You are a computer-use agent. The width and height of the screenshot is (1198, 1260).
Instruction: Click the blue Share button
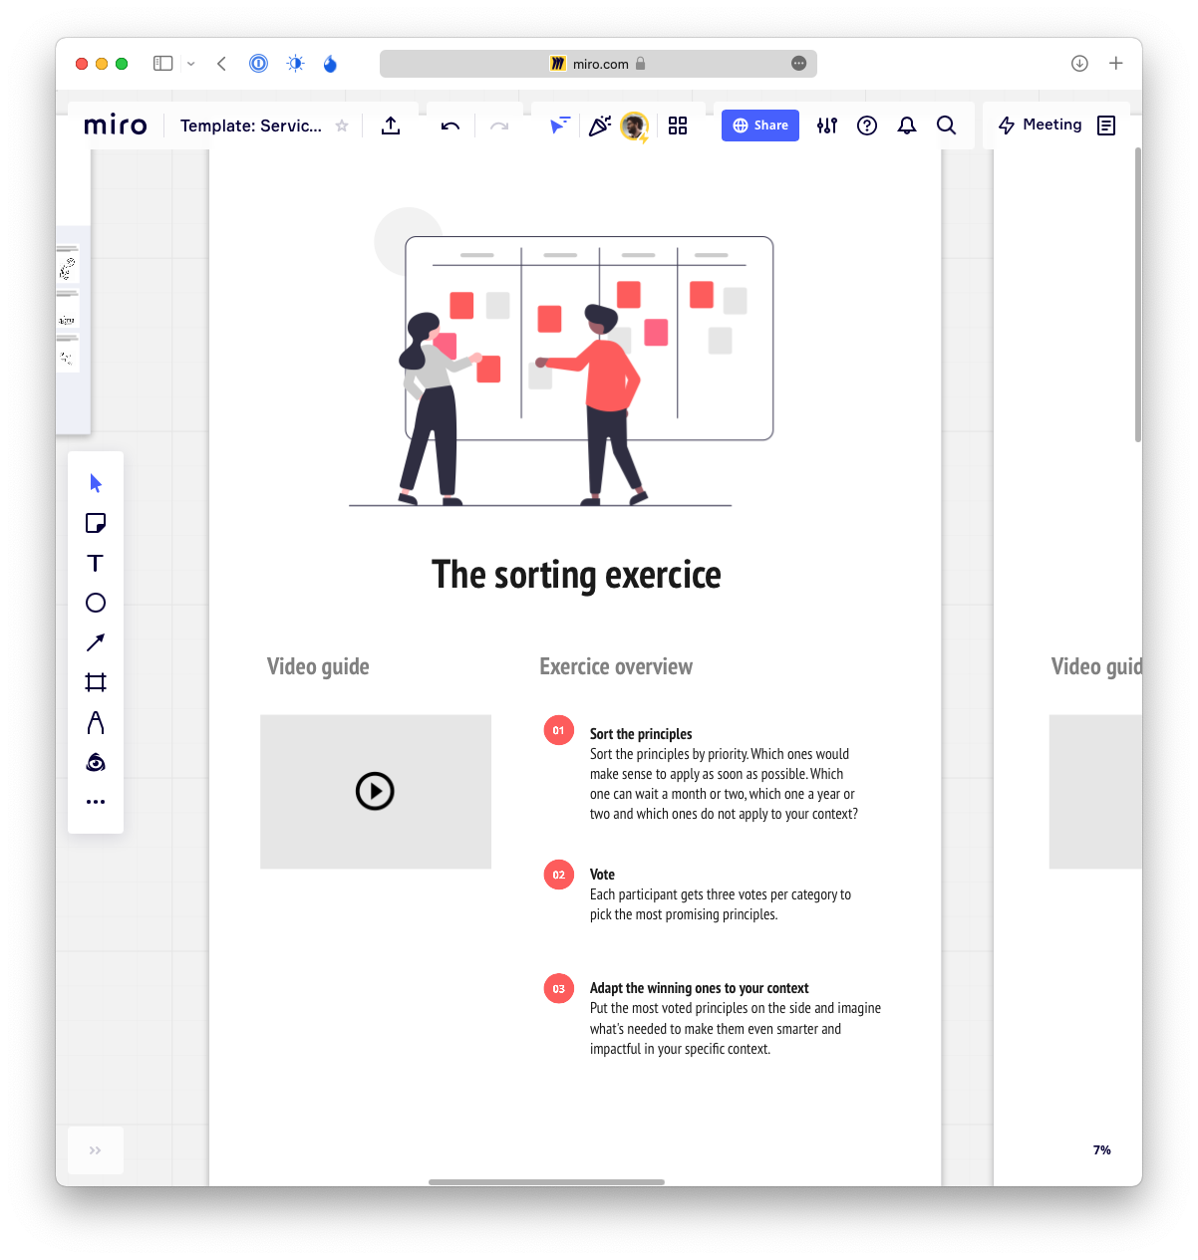click(x=760, y=126)
